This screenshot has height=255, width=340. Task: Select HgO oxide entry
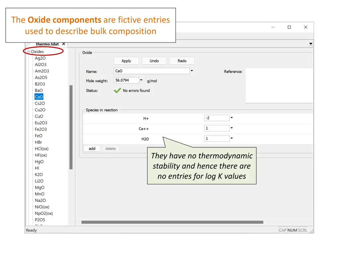pyautogui.click(x=39, y=162)
